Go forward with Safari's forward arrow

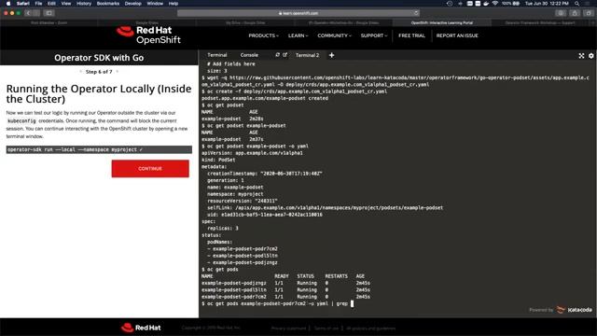tap(36, 13)
